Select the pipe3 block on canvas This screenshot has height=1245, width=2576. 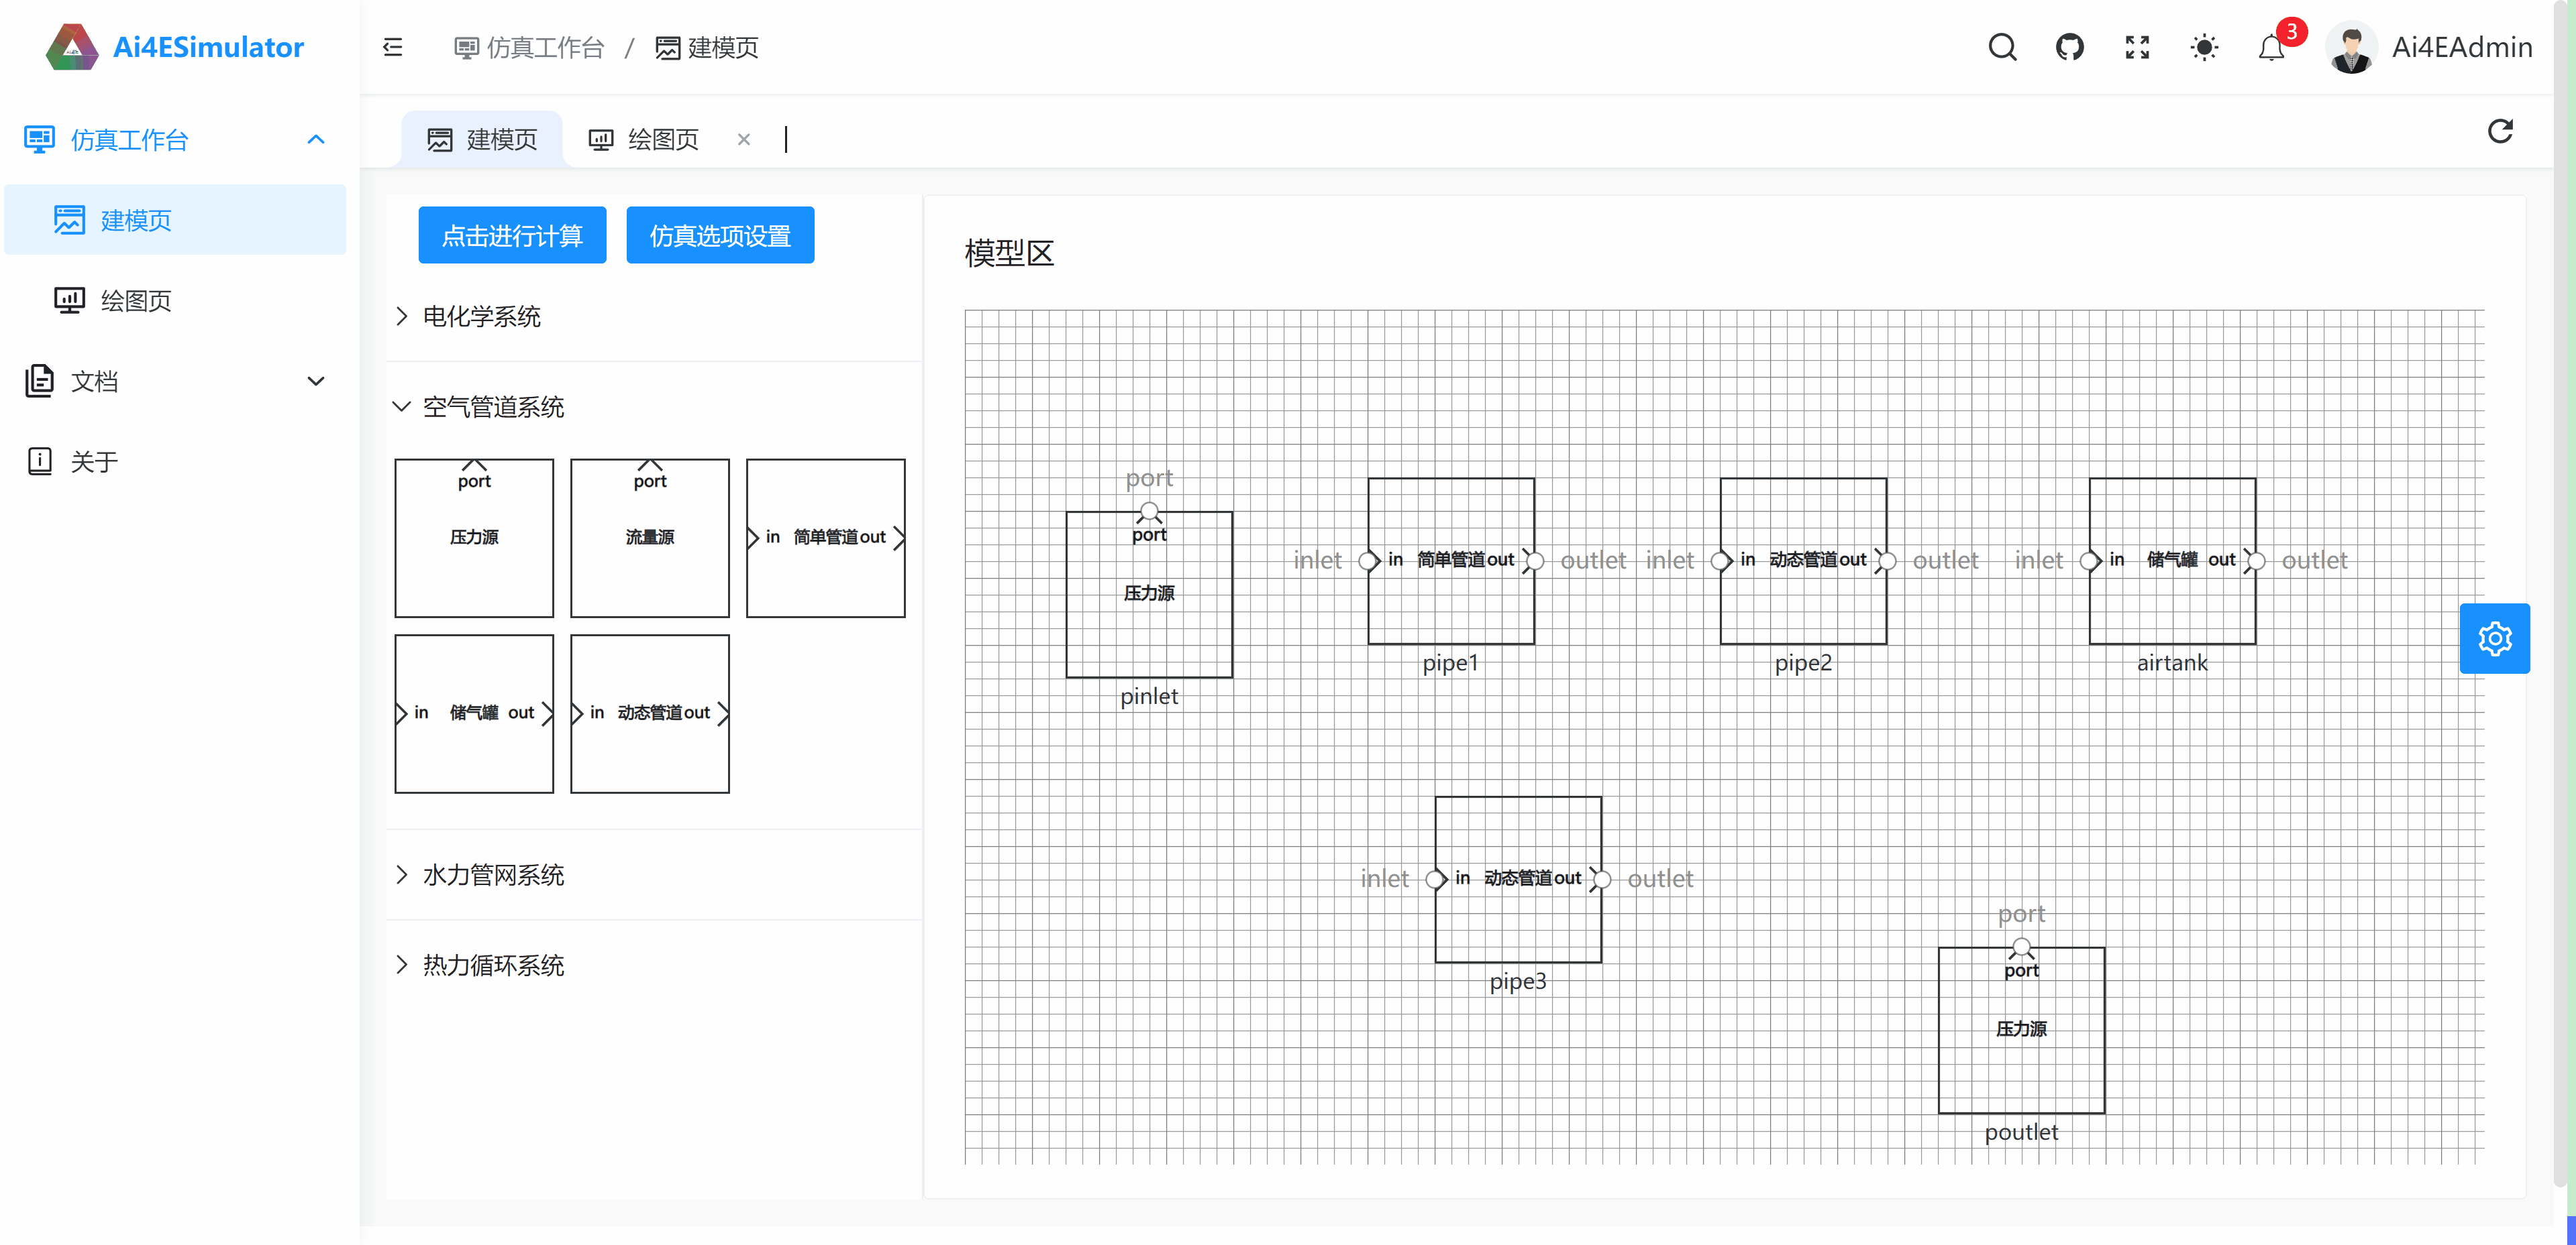1517,919
